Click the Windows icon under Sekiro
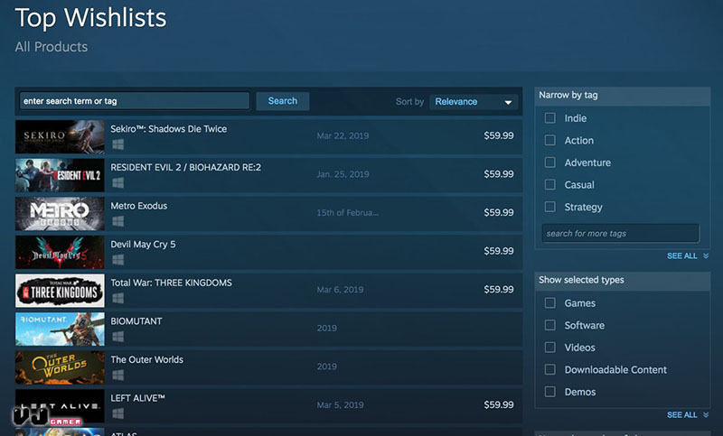 point(118,144)
